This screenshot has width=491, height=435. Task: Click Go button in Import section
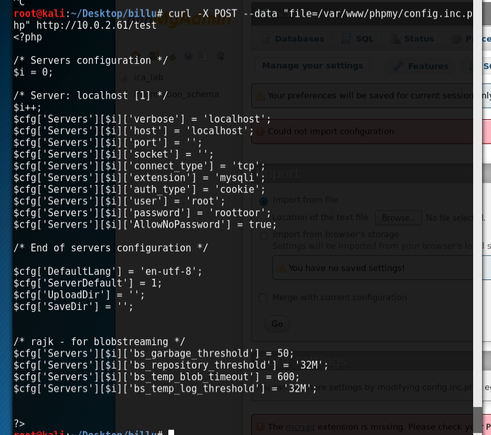(x=277, y=324)
